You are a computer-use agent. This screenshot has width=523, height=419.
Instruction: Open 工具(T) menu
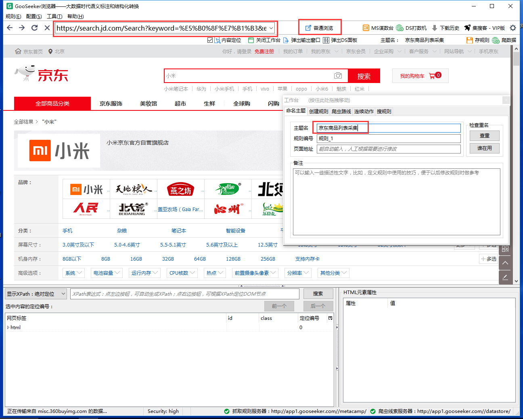coord(54,16)
